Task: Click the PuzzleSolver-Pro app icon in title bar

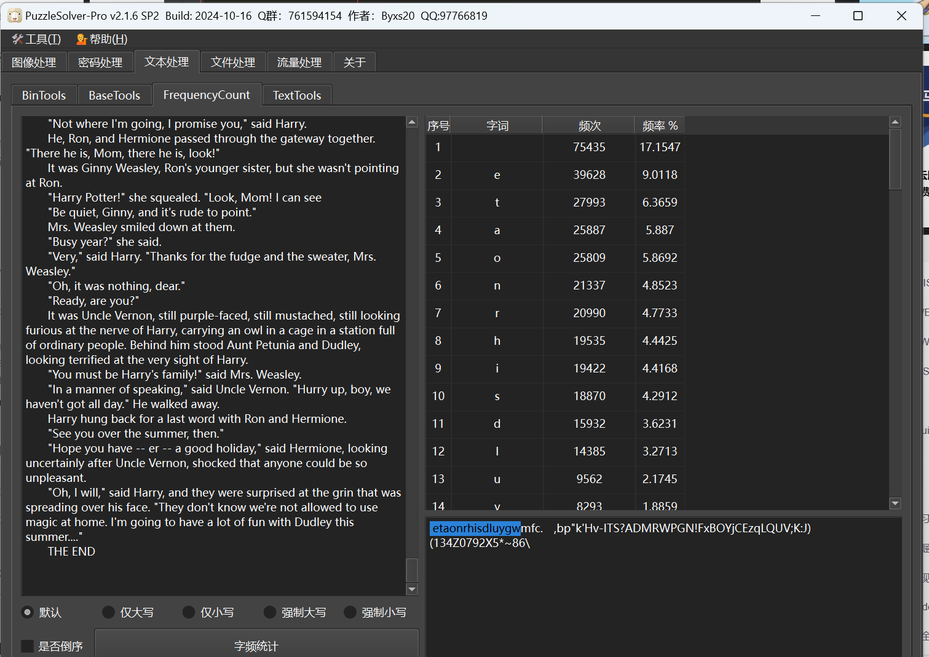Action: [x=15, y=16]
